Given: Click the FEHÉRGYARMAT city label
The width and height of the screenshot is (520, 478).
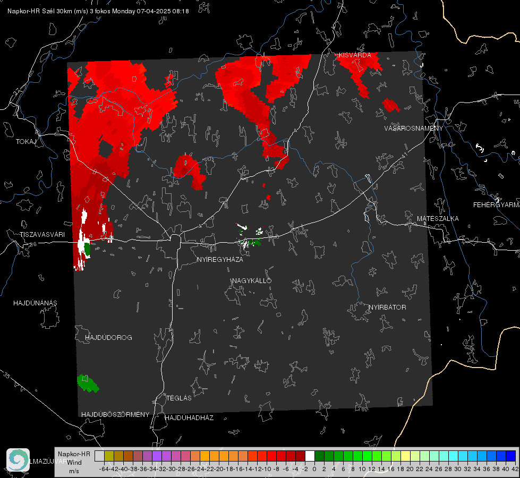Looking at the screenshot, I should point(497,204).
